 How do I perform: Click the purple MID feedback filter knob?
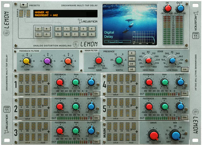point(47,61)
